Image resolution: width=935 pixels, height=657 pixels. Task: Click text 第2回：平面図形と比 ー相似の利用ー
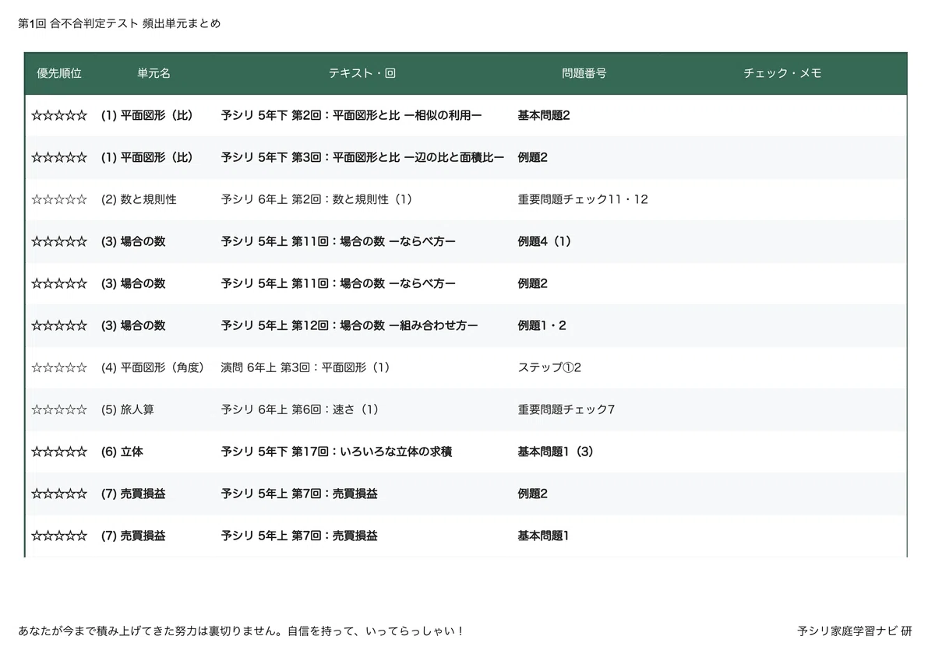pos(386,115)
